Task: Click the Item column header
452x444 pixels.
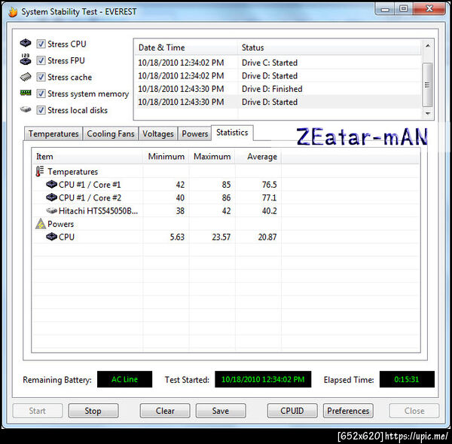Action: pyautogui.click(x=87, y=157)
